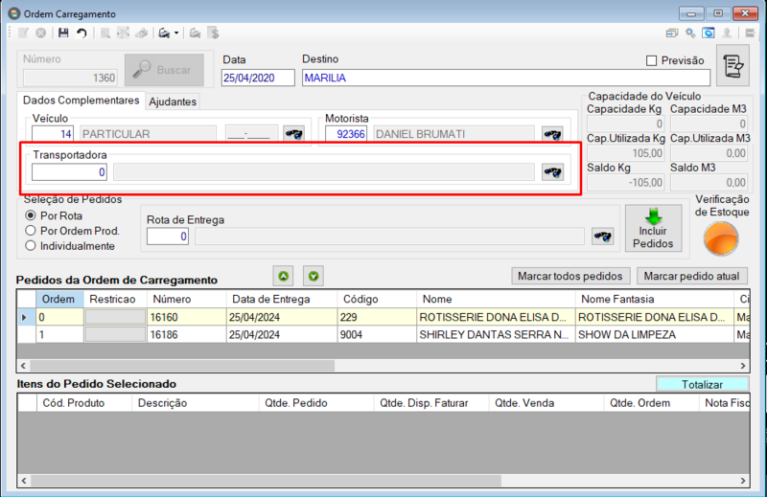Viewport: 767px width, 497px height.
Task: Click Marcar pedido atual button
Action: (691, 276)
